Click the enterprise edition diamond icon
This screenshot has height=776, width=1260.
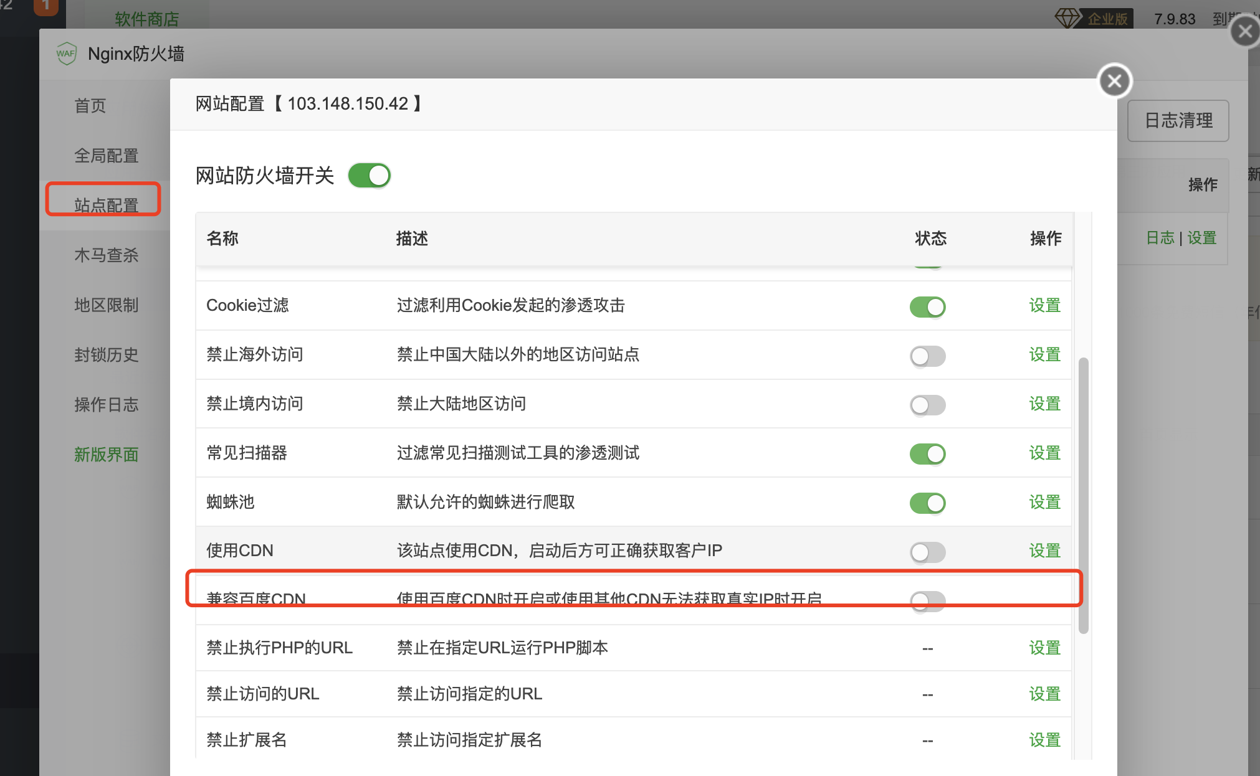click(1068, 18)
